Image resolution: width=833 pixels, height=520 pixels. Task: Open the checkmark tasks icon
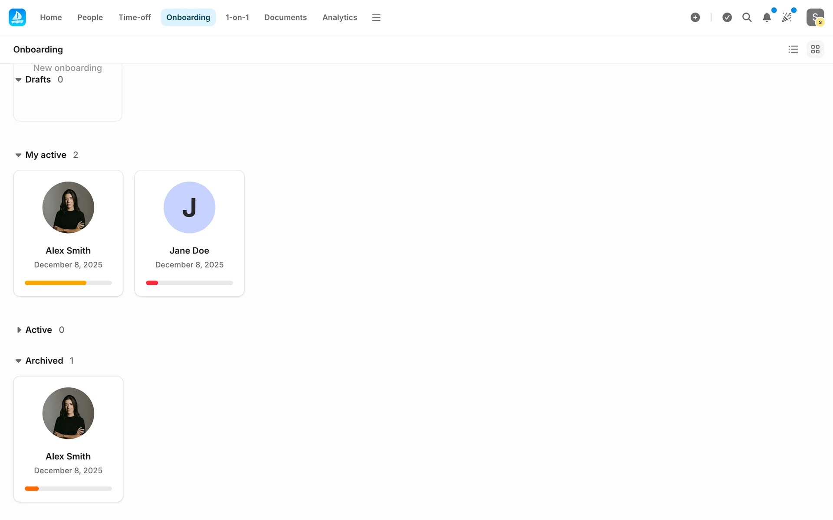tap(727, 17)
